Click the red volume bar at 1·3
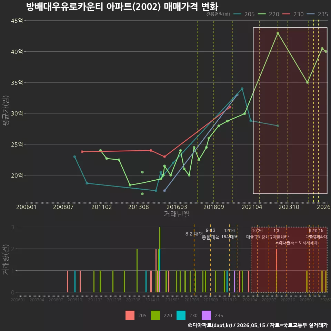Screen dimensions: 331x331 276,260
